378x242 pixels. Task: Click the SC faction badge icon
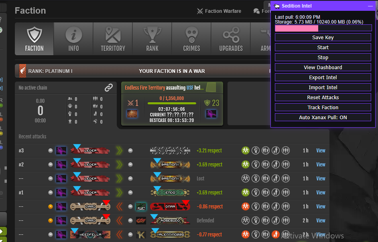pyautogui.click(x=140, y=207)
